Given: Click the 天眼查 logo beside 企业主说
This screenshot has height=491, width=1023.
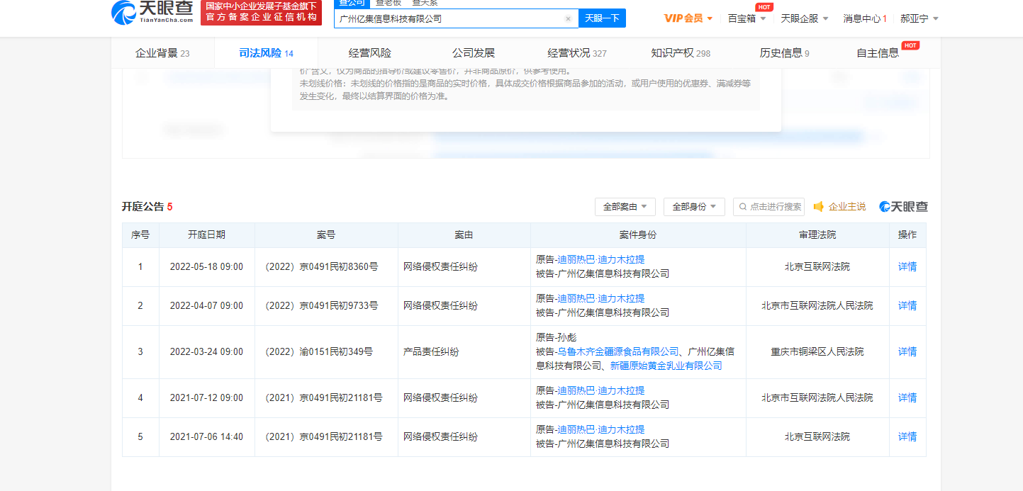Looking at the screenshot, I should 903,207.
